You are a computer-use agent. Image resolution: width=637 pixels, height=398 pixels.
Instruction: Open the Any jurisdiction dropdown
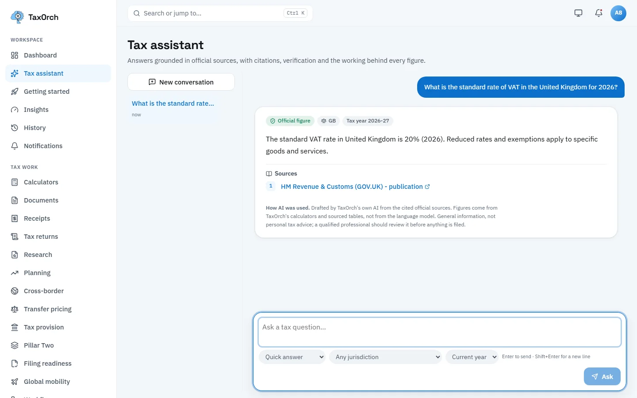tap(385, 357)
